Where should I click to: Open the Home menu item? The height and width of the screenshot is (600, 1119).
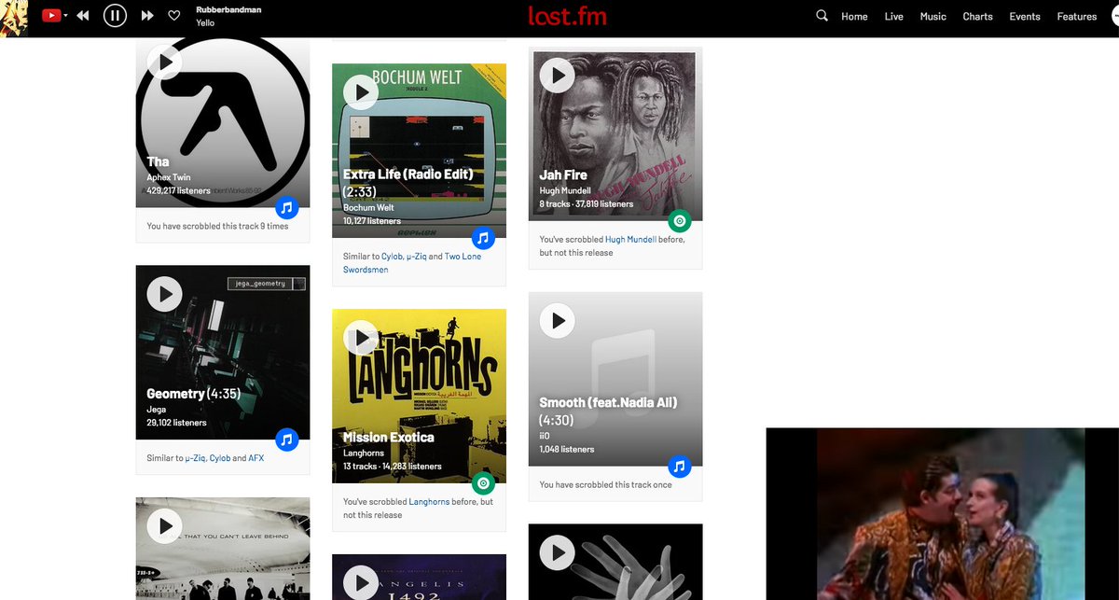[x=854, y=17]
